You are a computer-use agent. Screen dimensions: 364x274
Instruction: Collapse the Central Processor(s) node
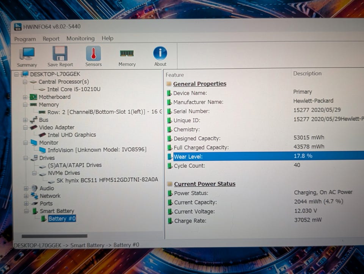(25, 82)
